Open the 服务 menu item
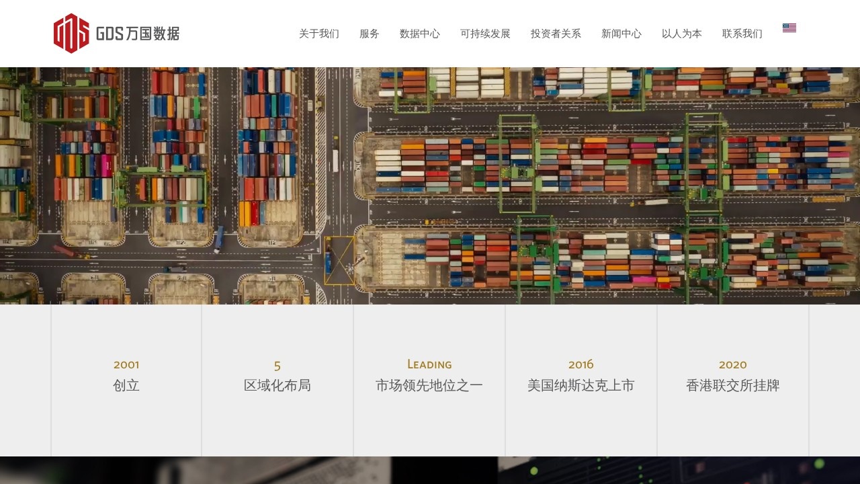This screenshot has height=484, width=860. pyautogui.click(x=370, y=34)
